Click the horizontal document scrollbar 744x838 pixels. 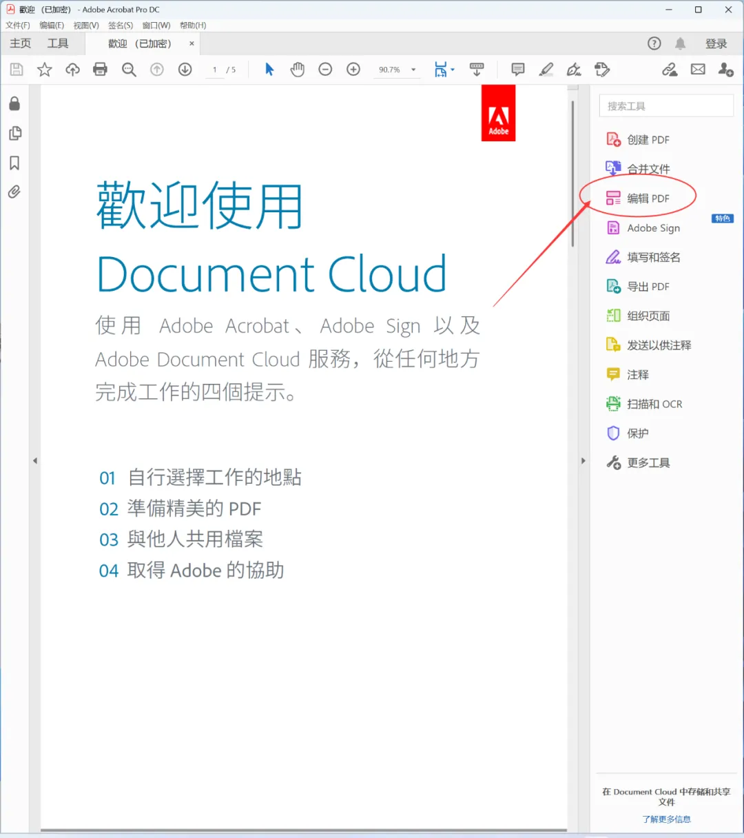(303, 830)
